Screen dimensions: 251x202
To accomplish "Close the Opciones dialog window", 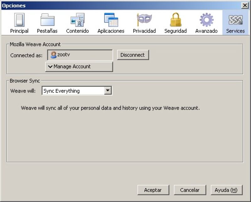I will [x=244, y=5].
